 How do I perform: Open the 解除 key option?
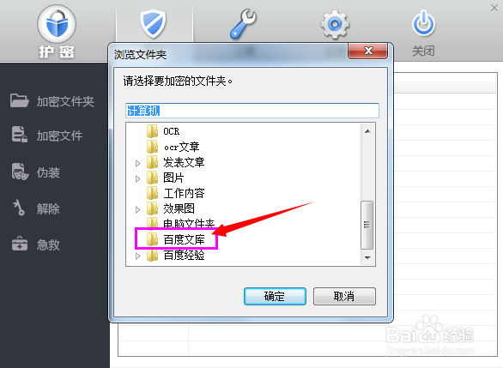coord(36,208)
